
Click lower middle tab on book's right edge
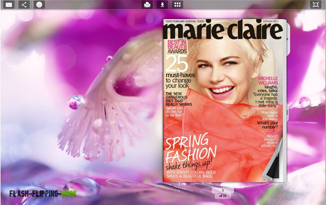point(288,112)
